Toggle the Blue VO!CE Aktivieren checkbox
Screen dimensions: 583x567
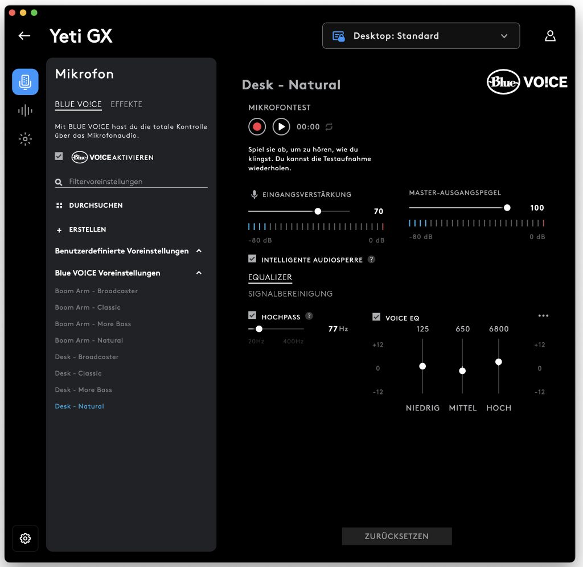click(59, 157)
